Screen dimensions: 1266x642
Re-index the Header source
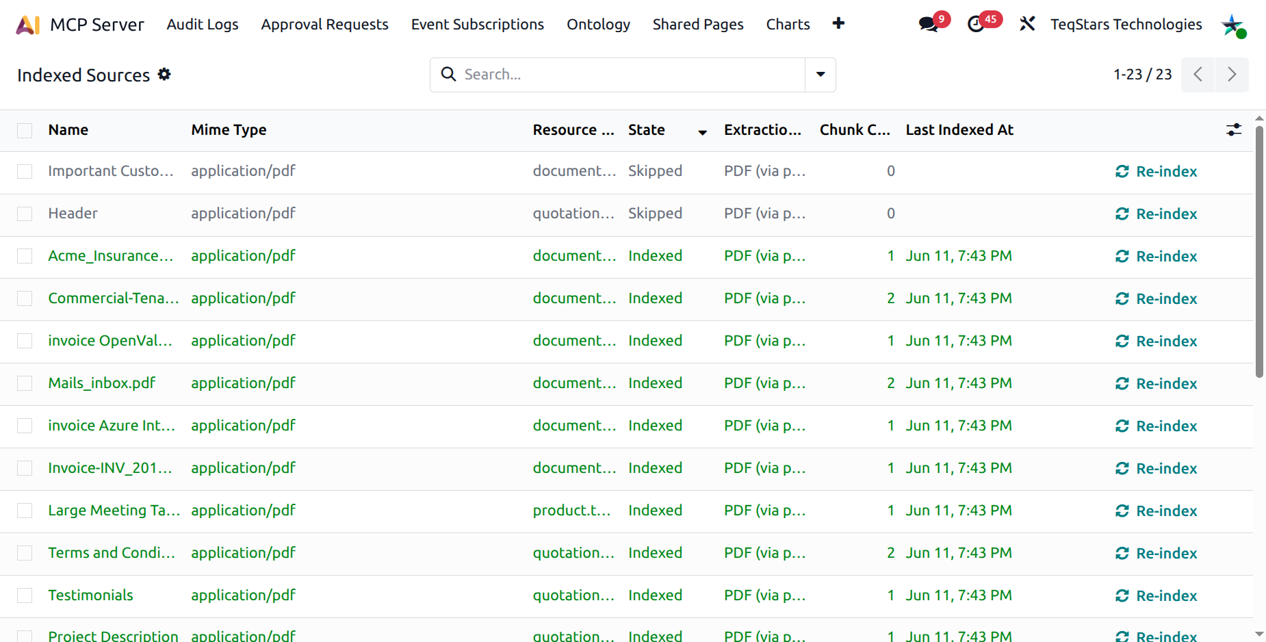(x=1156, y=214)
